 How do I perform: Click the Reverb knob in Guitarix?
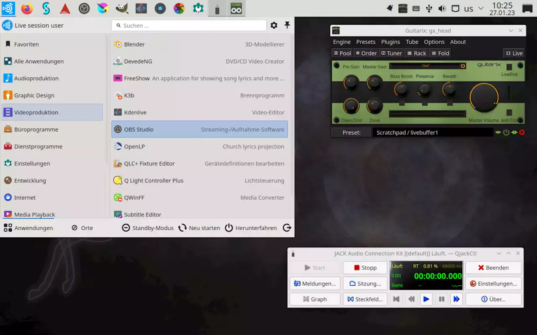pyautogui.click(x=449, y=89)
